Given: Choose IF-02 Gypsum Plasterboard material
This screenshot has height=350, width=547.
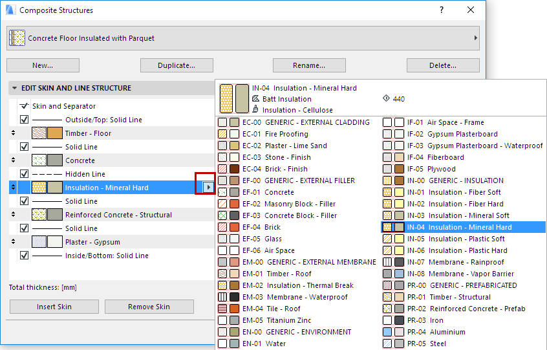Looking at the screenshot, I should click(x=464, y=134).
